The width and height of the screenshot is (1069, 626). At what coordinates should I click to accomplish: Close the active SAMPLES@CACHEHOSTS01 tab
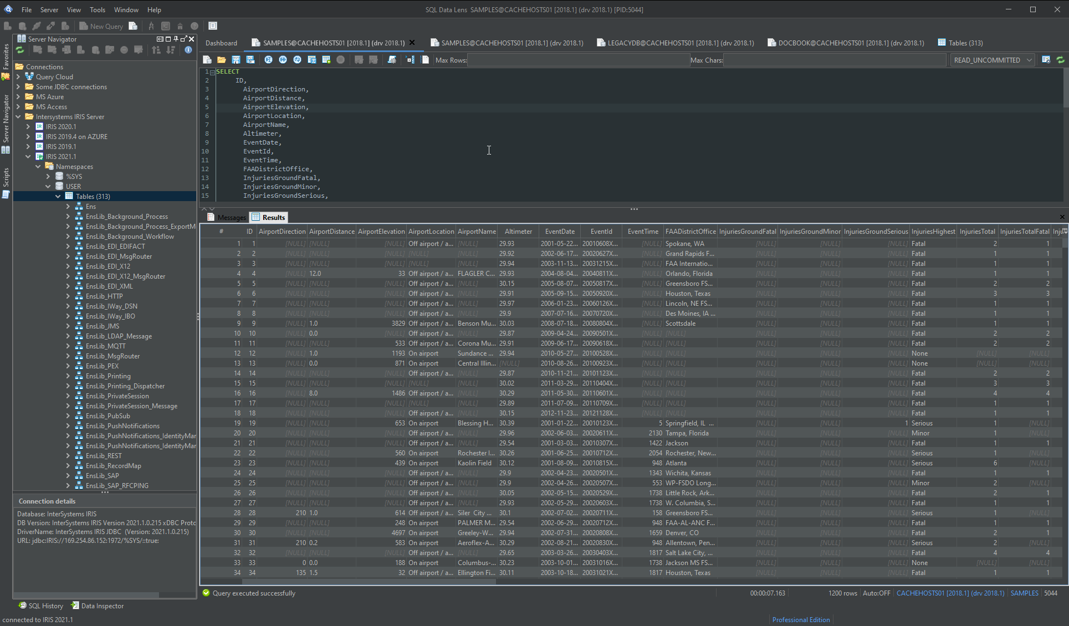coord(412,43)
